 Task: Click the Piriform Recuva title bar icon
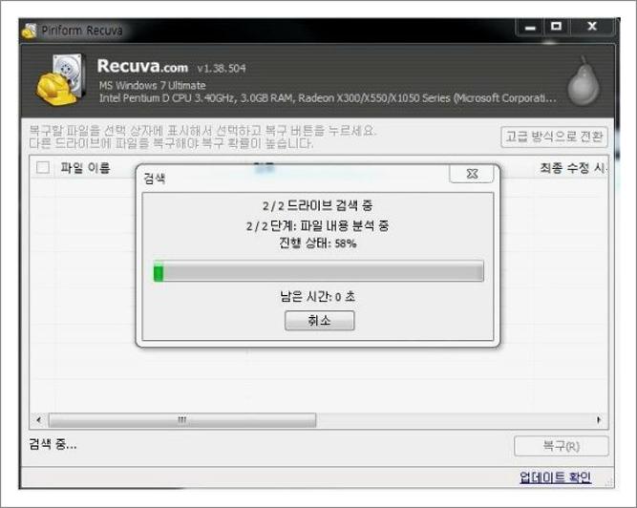point(30,31)
